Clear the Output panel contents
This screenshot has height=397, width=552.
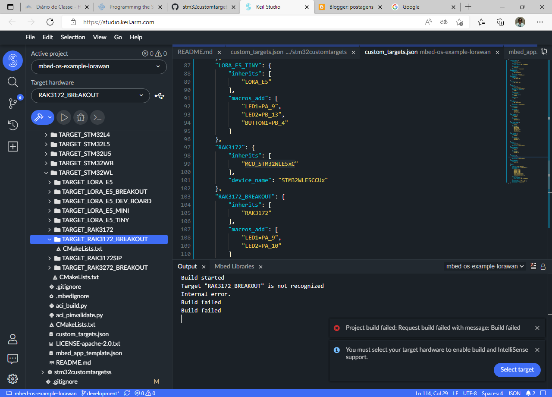[x=533, y=266]
